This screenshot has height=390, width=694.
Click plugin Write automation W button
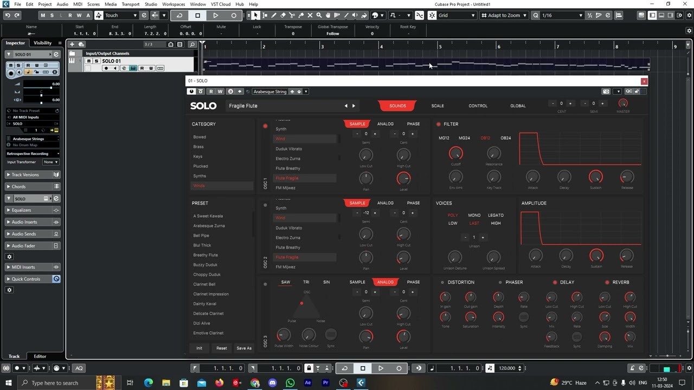click(x=220, y=92)
